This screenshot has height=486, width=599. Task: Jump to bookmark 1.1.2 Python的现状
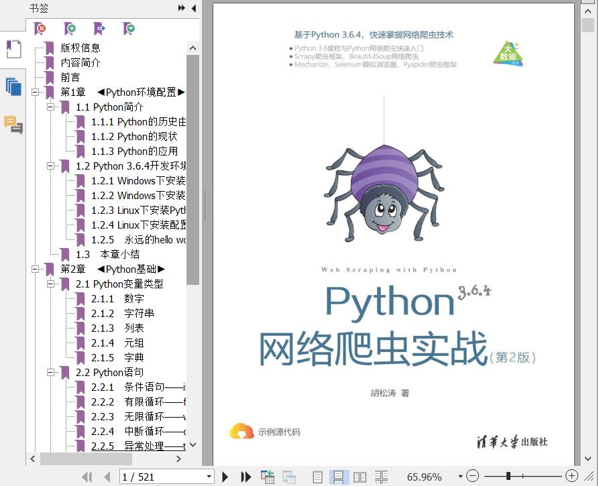pos(134,137)
